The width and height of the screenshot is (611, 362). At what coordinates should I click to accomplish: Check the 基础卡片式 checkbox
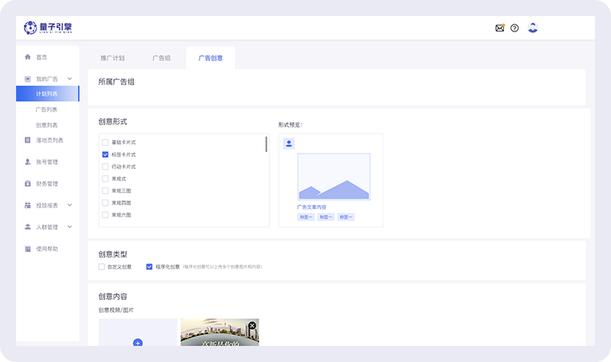pyautogui.click(x=105, y=142)
